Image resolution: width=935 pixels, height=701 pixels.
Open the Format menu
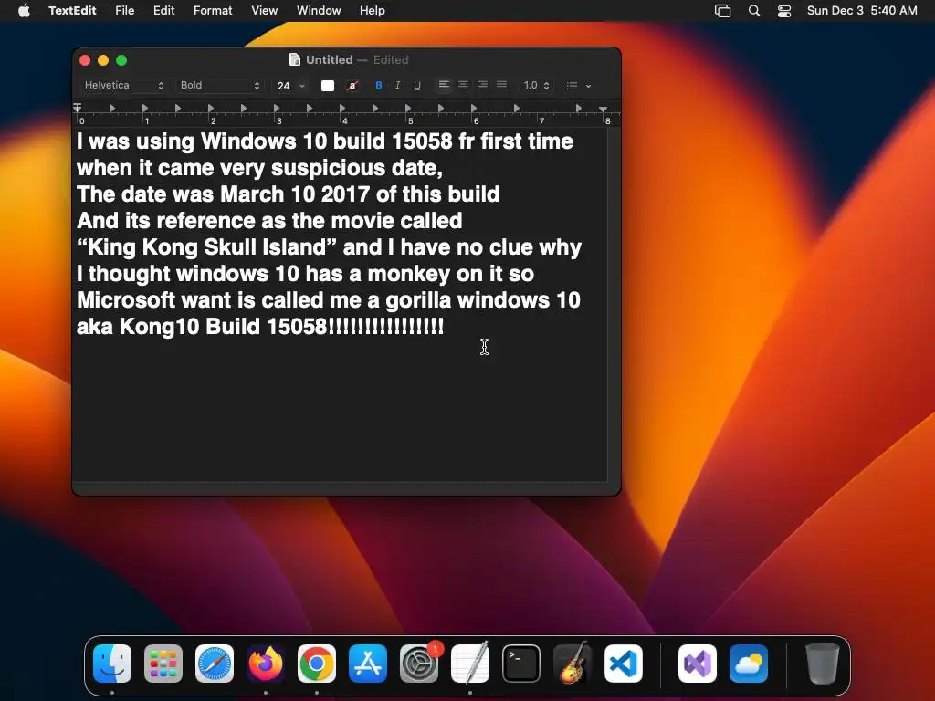213,10
